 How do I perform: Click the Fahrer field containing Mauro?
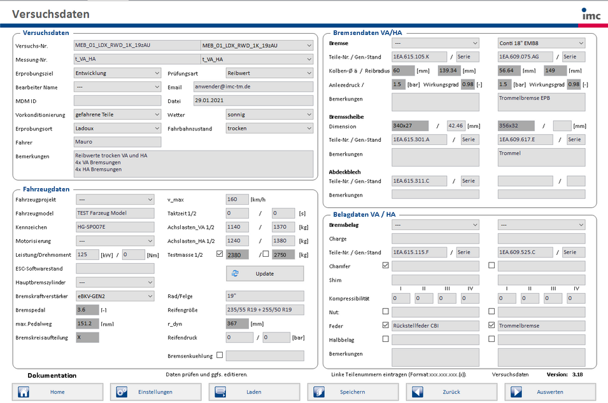click(117, 142)
